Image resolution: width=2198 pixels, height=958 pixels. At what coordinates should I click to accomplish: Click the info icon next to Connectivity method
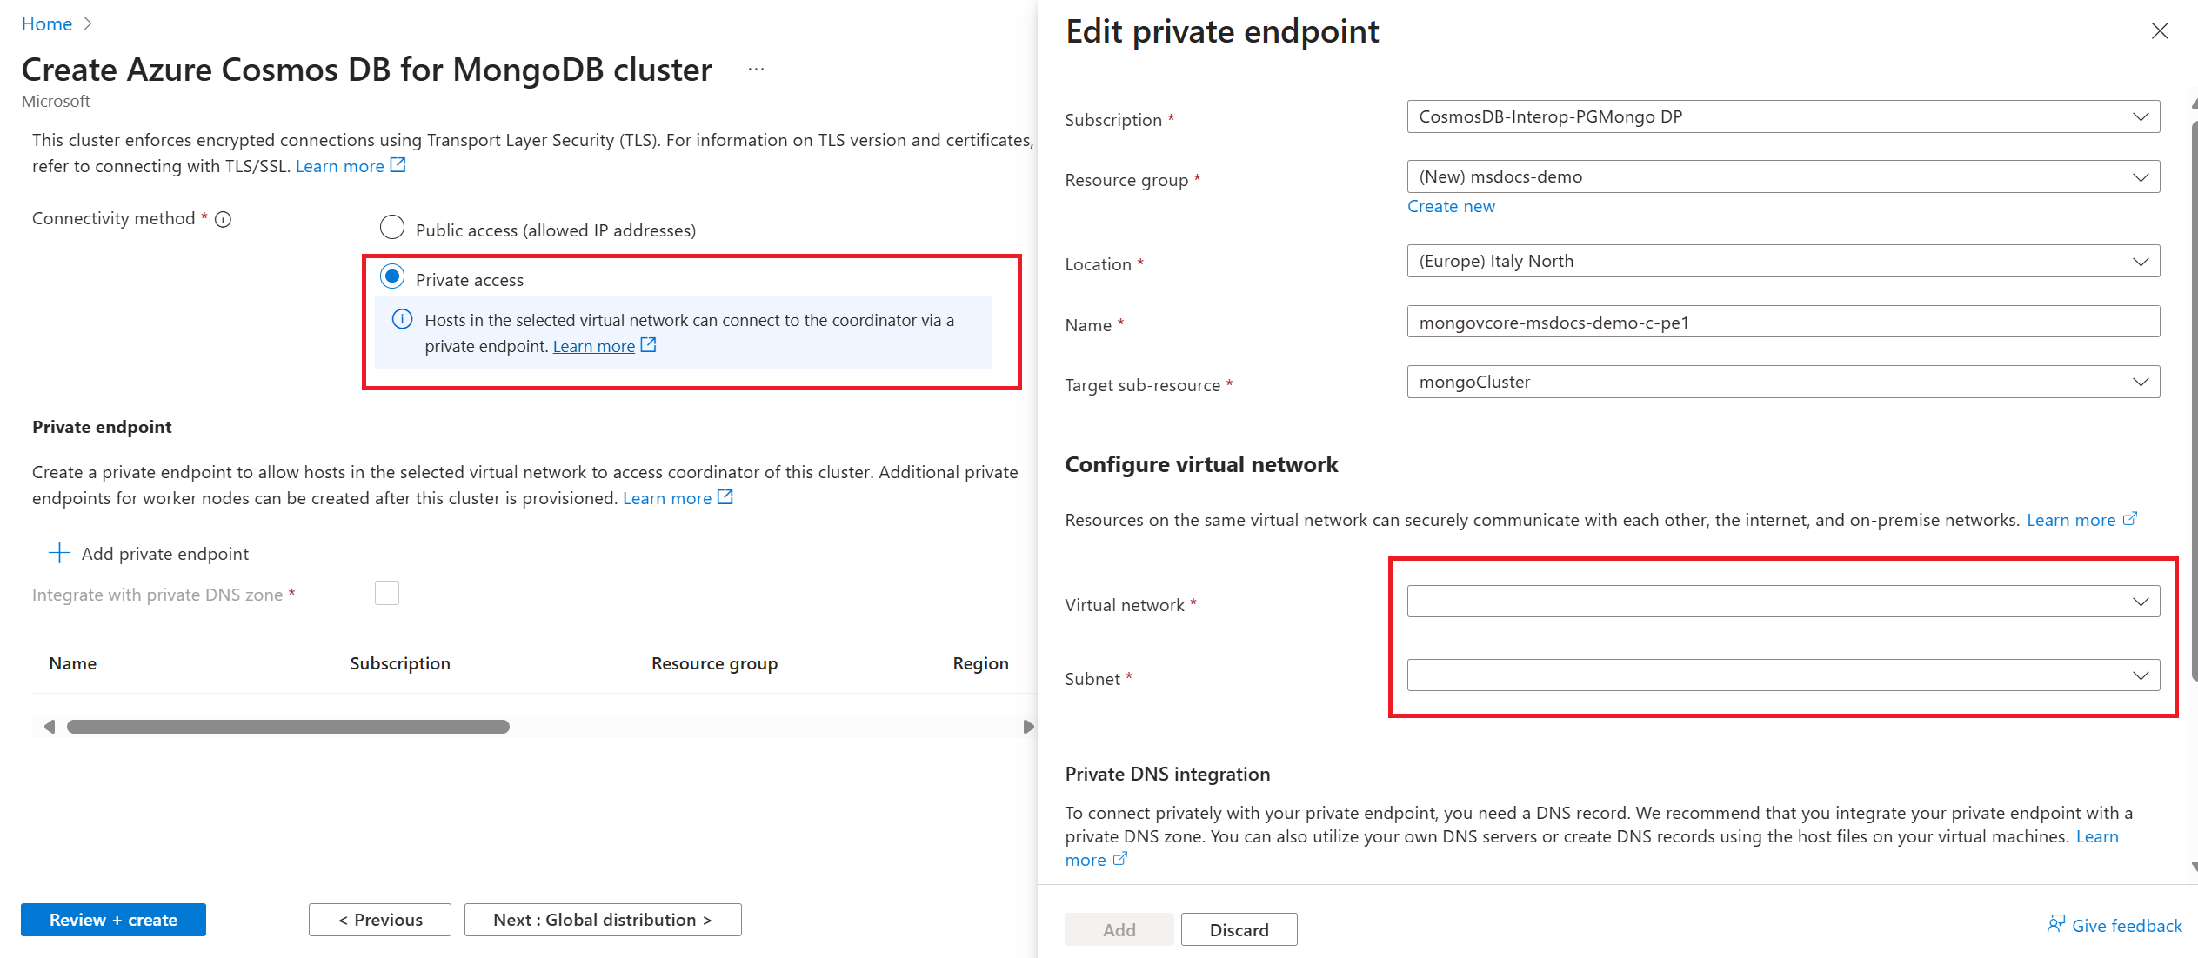coord(223,219)
